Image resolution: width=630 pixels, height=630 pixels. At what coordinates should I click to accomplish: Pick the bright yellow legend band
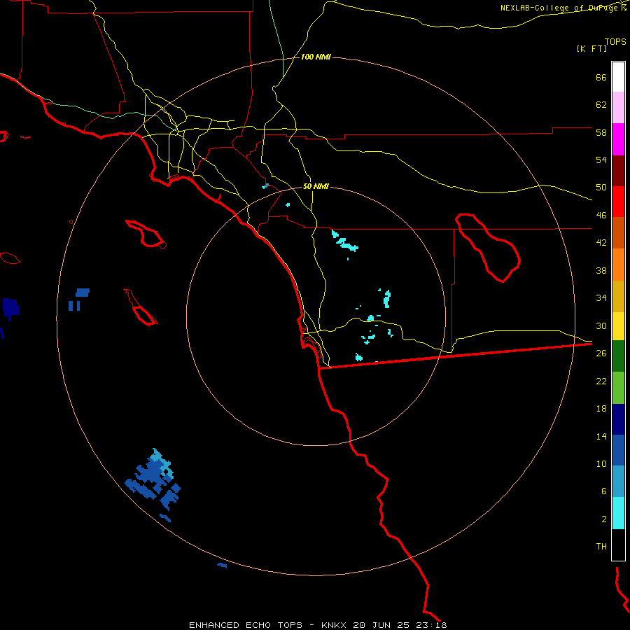coord(618,326)
